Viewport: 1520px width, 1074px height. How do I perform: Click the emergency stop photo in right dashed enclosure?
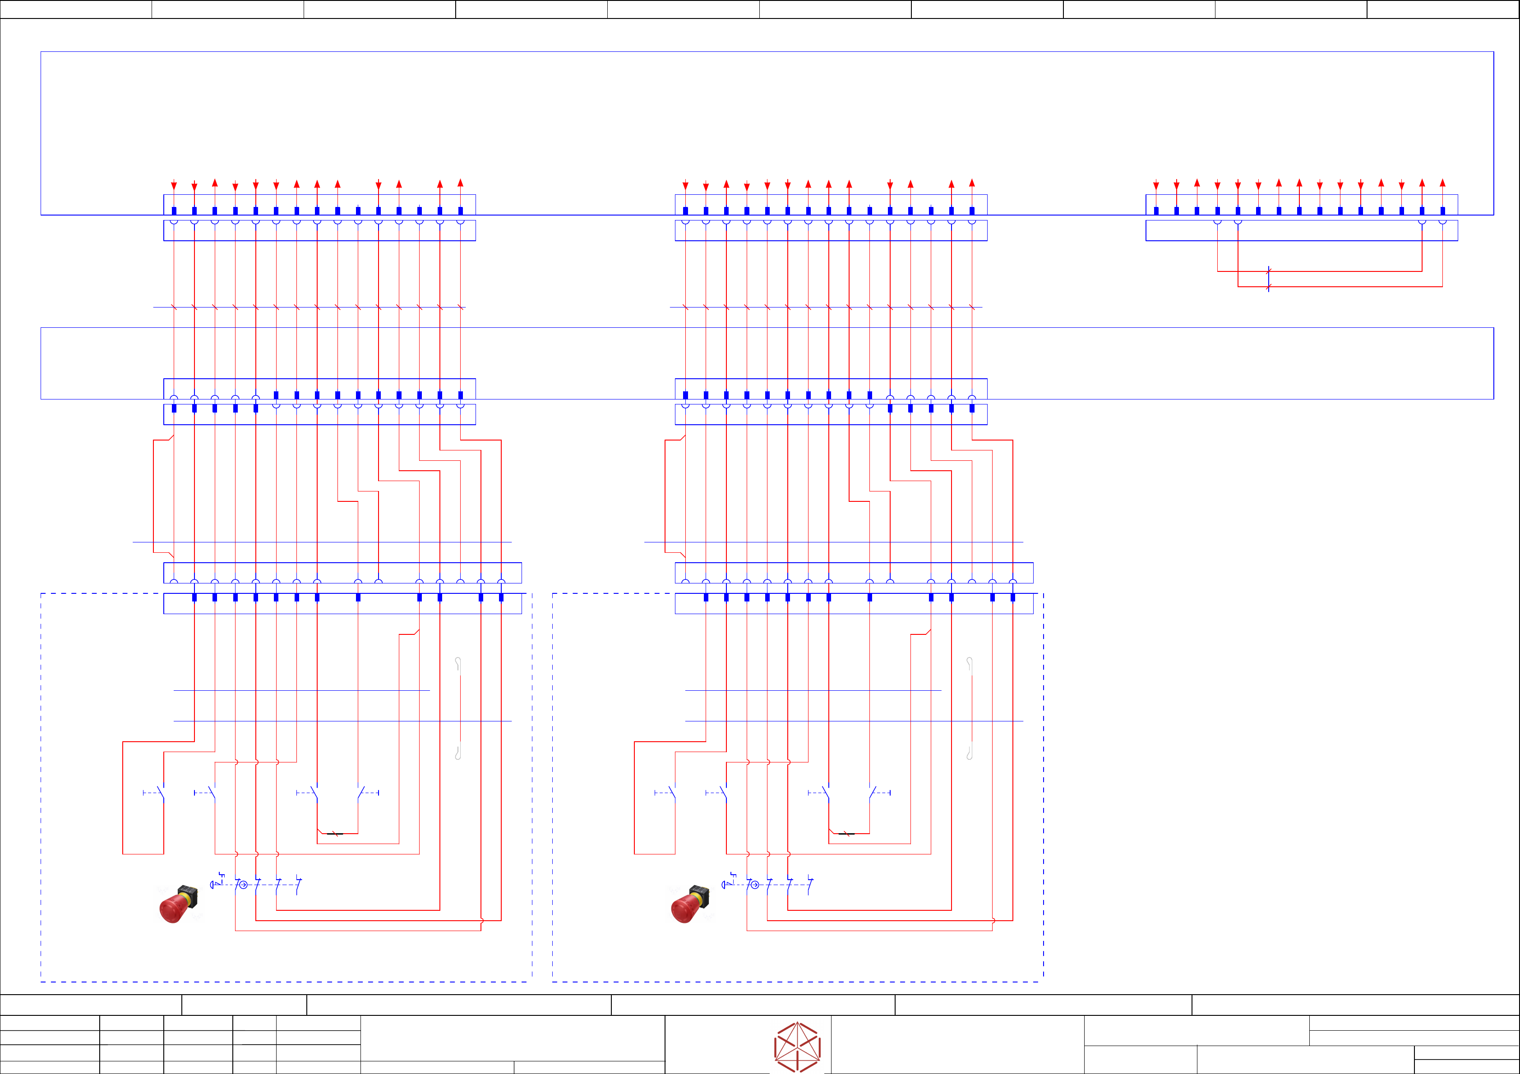click(690, 903)
